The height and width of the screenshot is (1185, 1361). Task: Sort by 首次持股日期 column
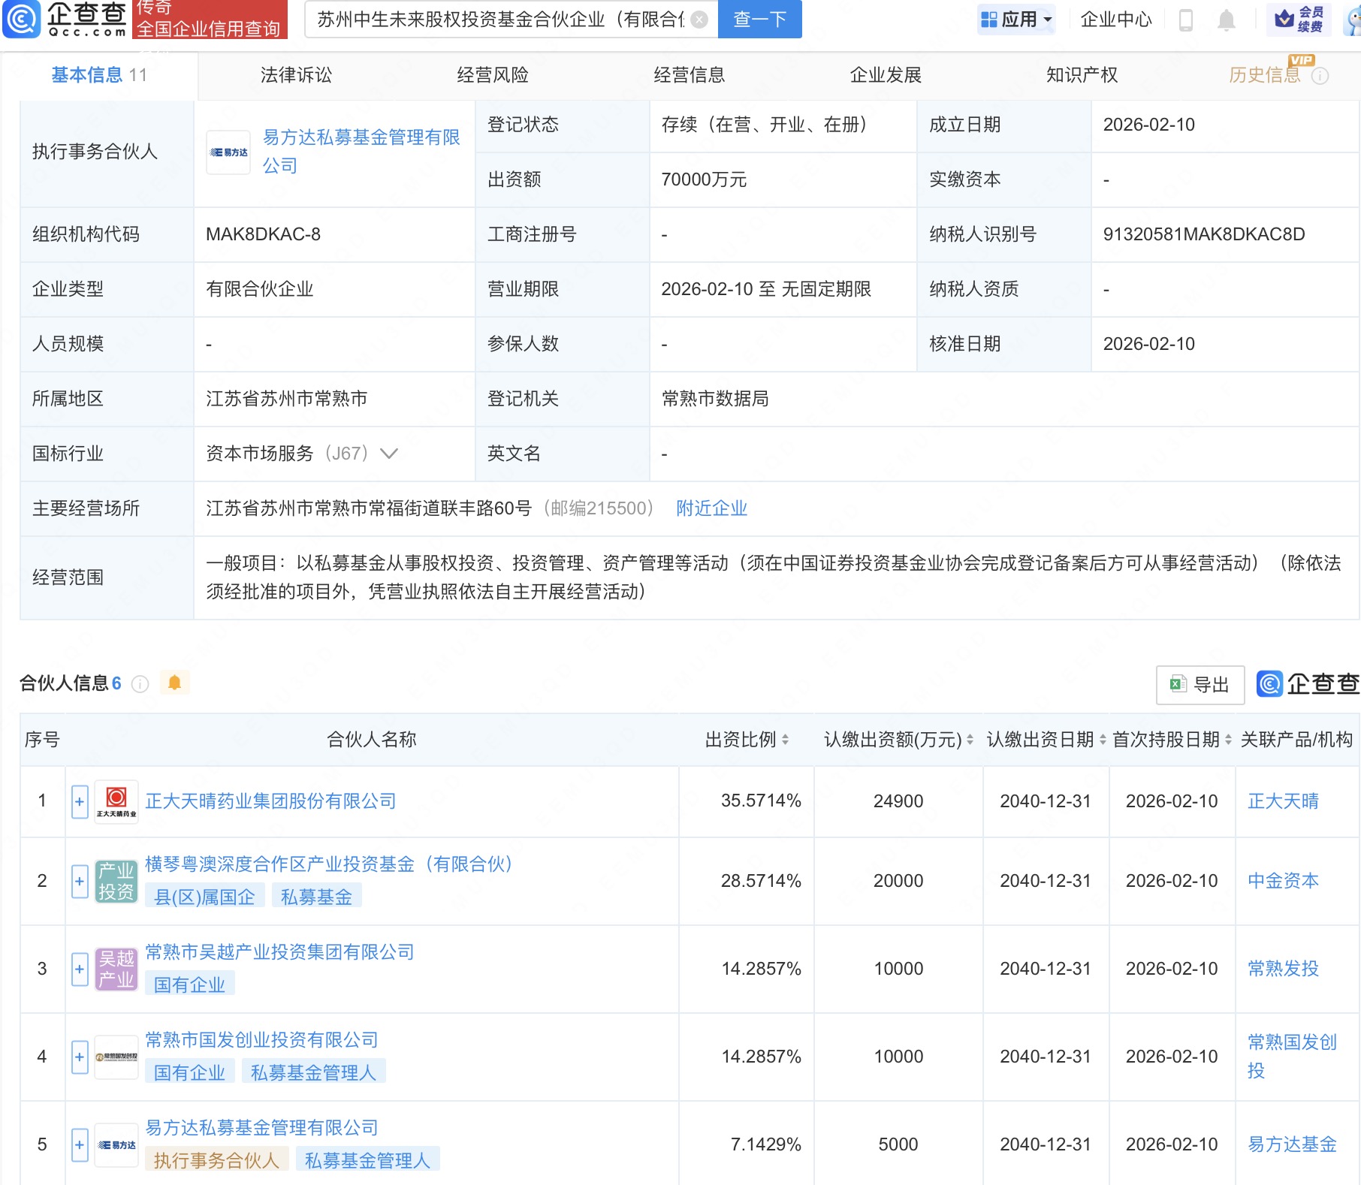1228,740
